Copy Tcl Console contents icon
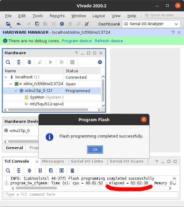 pos(51,171)
